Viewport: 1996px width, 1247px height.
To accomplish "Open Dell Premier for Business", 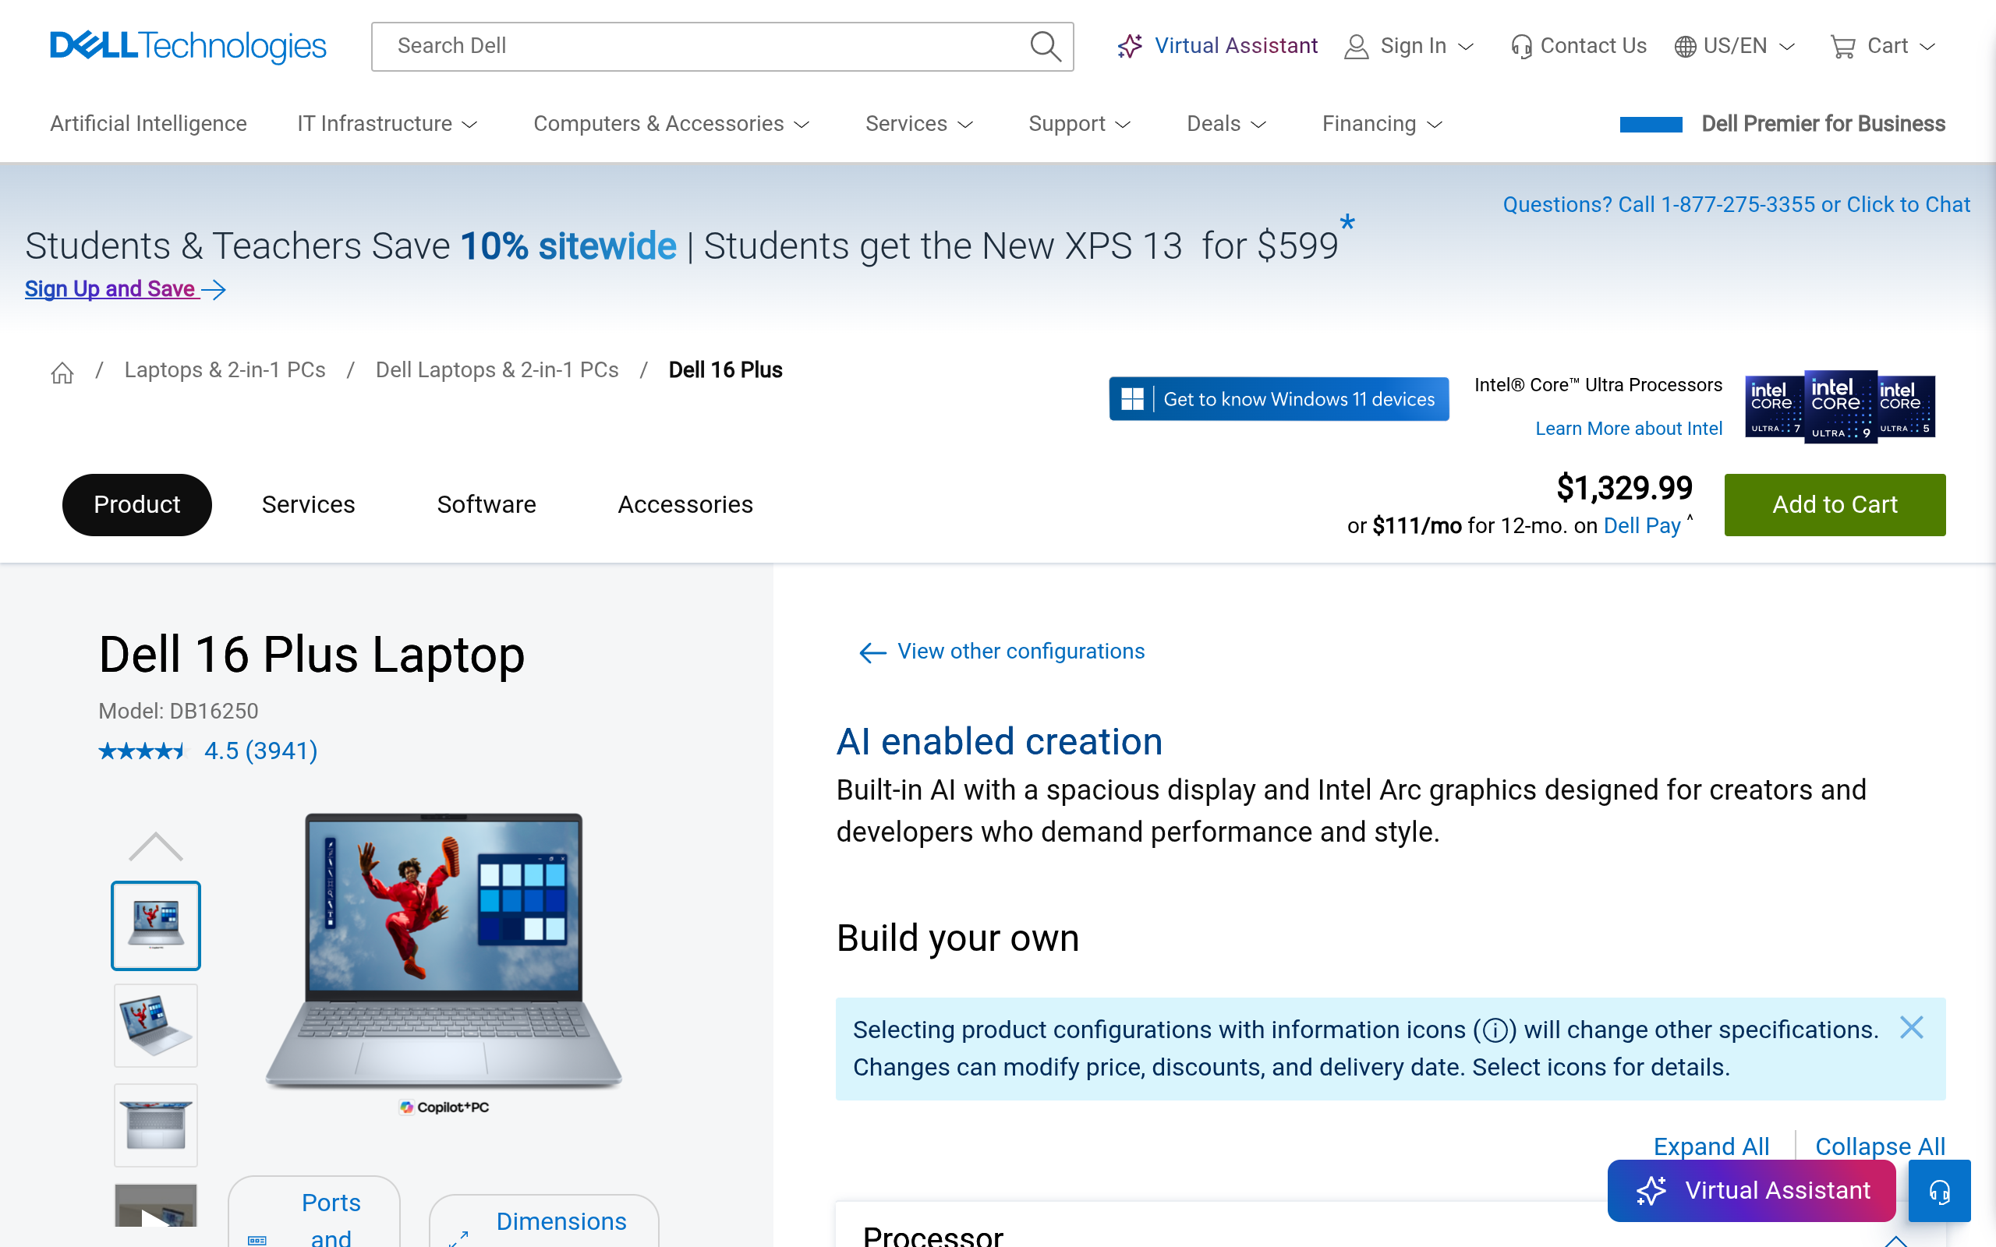I will pyautogui.click(x=1782, y=124).
